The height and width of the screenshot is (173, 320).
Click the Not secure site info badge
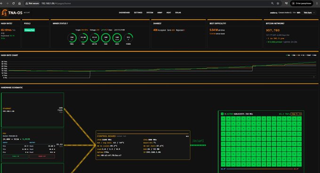click(32, 3)
